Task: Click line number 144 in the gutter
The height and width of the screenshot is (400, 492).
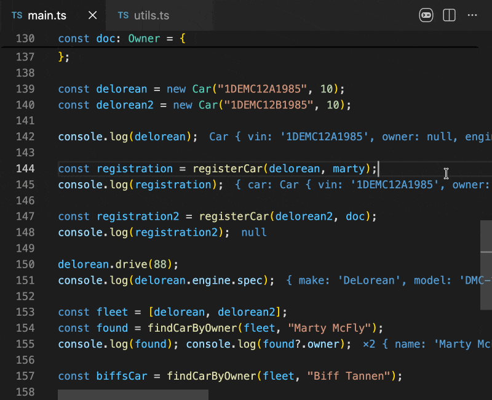Action: click(25, 169)
